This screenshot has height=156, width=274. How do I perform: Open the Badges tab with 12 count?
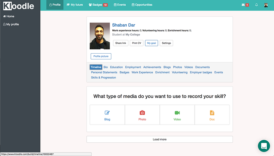click(98, 5)
